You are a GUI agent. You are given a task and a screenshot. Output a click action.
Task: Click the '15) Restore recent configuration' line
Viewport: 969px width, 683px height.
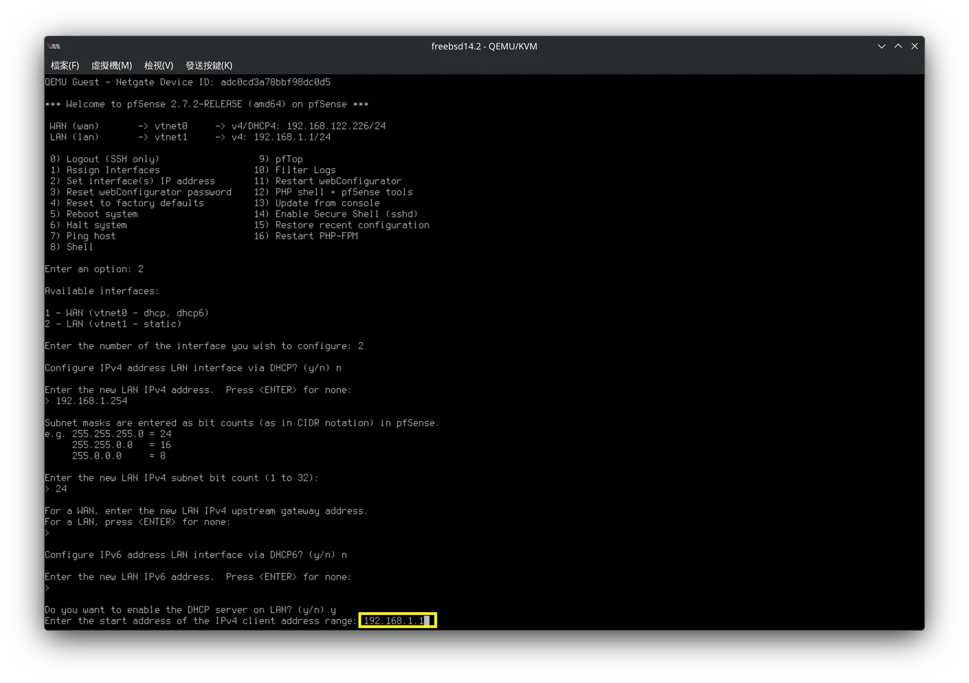(x=342, y=225)
